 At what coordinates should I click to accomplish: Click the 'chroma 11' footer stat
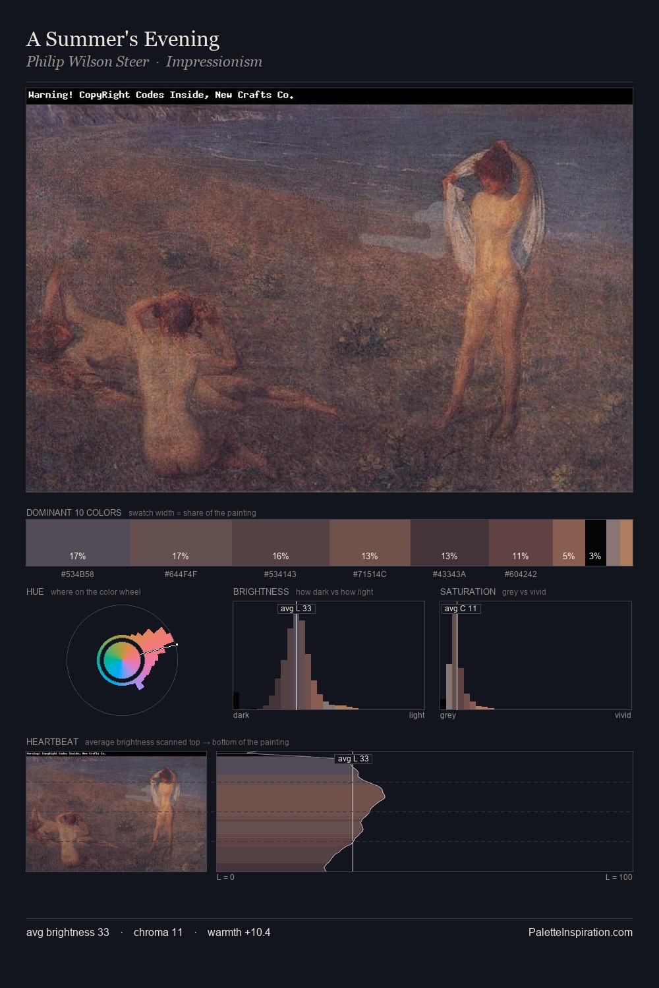158,932
